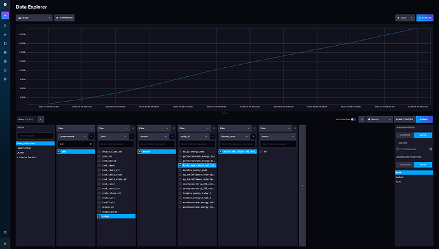This screenshot has width=439, height=249.
Task: Open the Graph visualization type dropdown
Action: [34, 18]
